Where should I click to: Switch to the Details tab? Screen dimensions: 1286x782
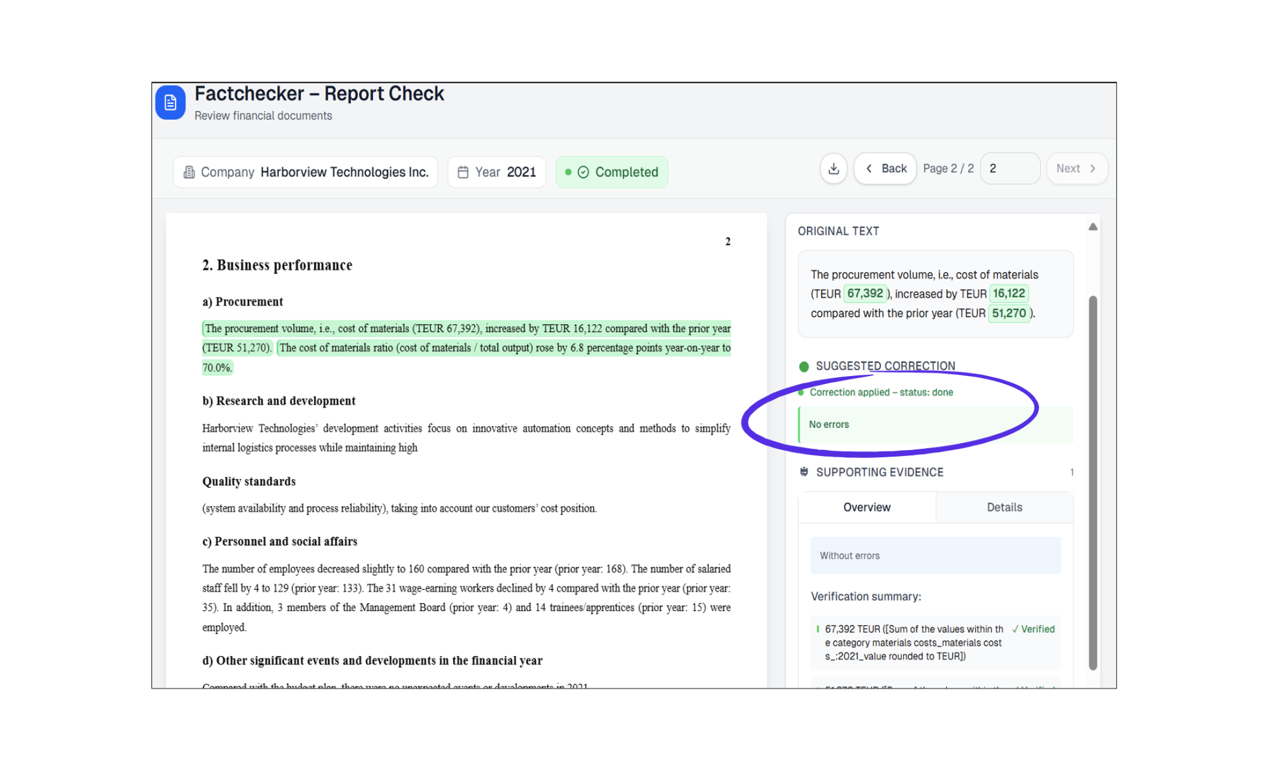pos(1004,507)
